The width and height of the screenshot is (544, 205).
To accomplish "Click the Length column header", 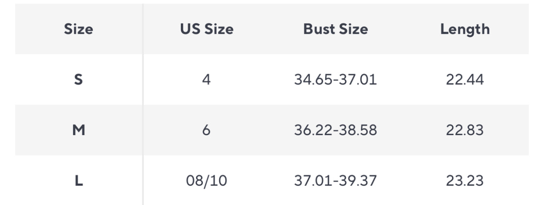I will click(x=465, y=29).
